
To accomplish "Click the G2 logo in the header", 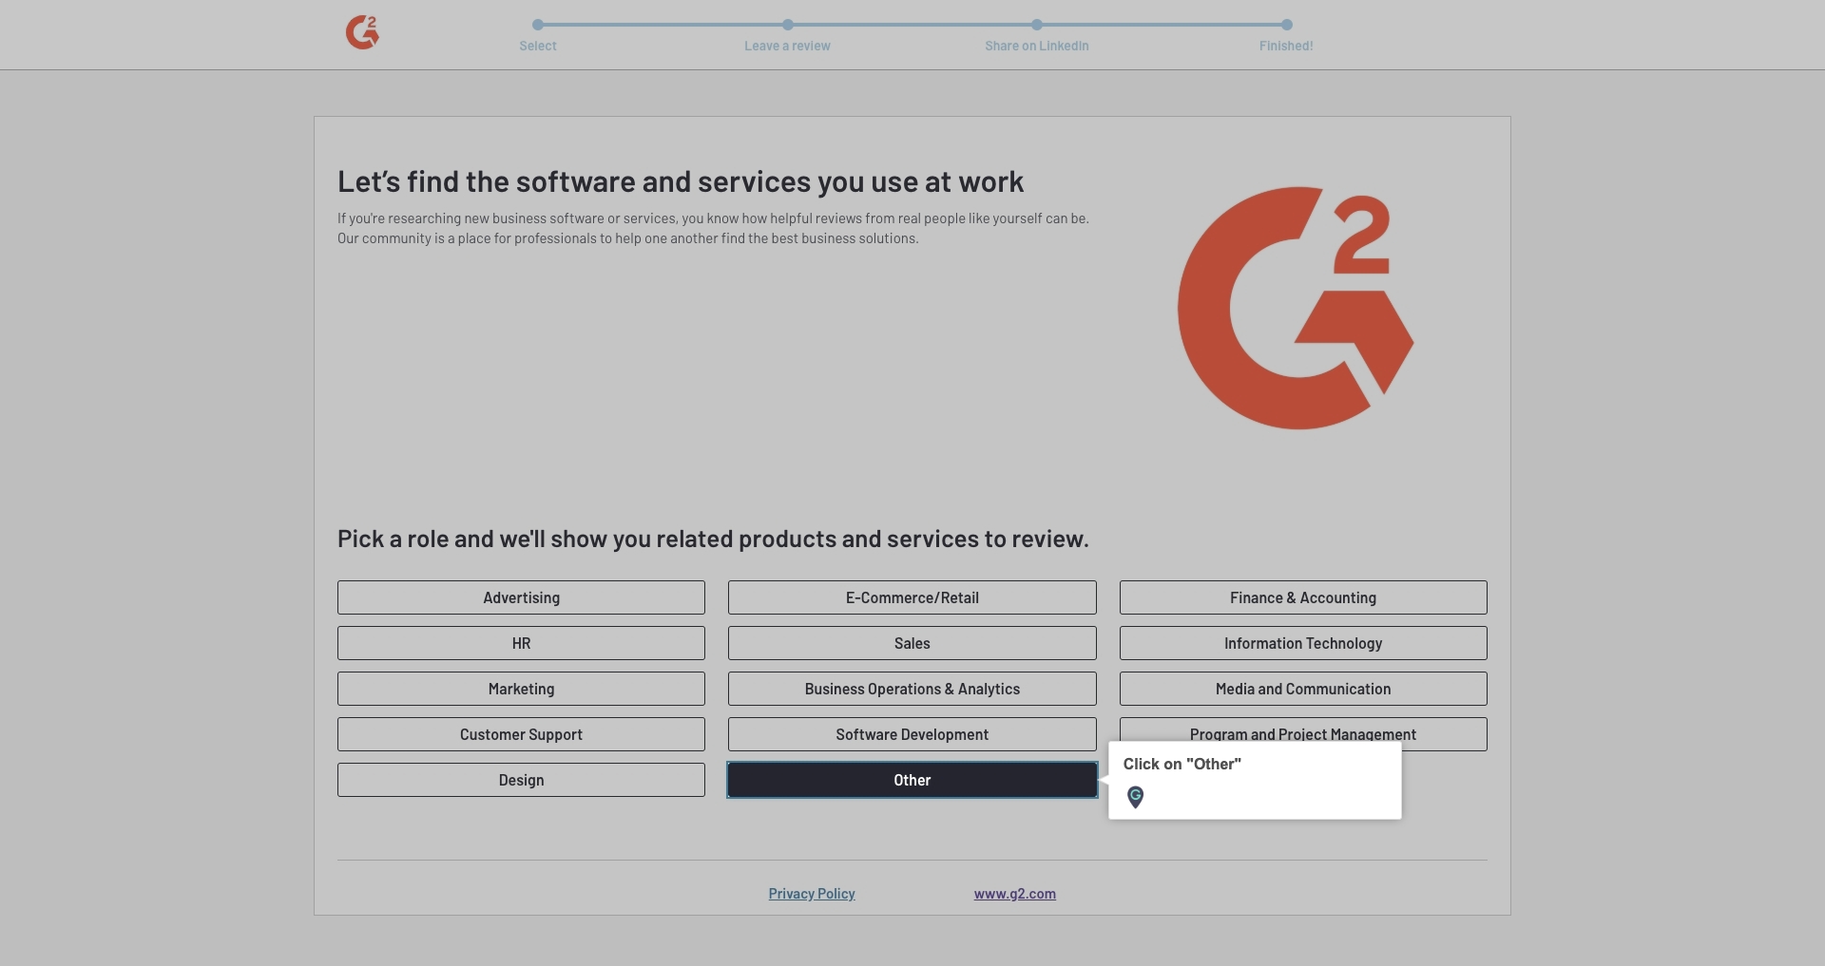I will [x=362, y=32].
